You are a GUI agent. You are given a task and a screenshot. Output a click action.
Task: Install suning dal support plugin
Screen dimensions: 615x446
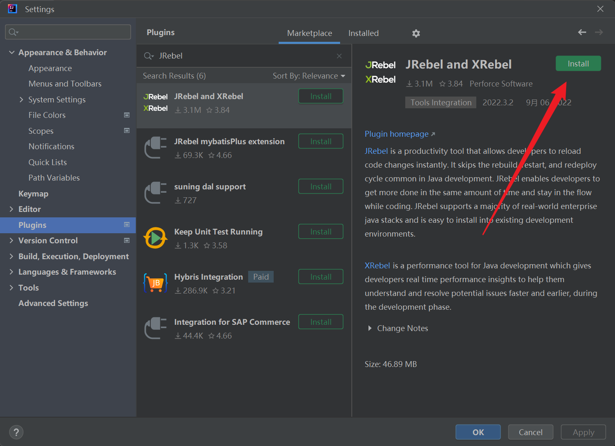(321, 186)
